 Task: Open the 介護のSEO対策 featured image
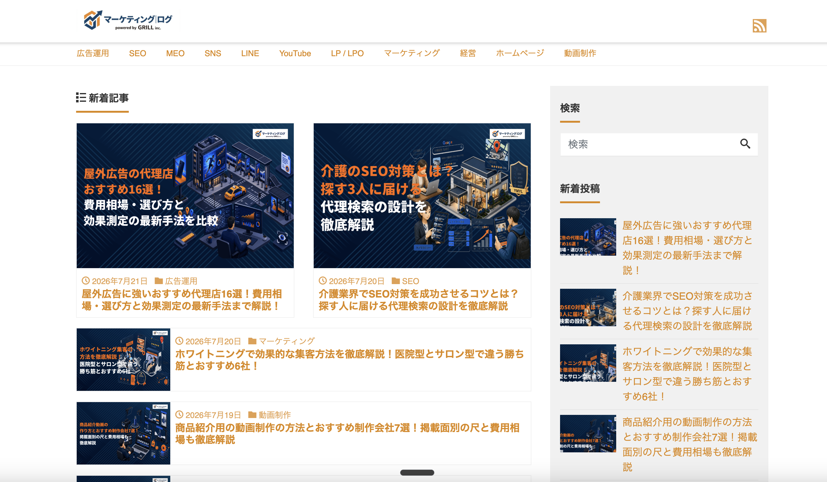coord(422,195)
